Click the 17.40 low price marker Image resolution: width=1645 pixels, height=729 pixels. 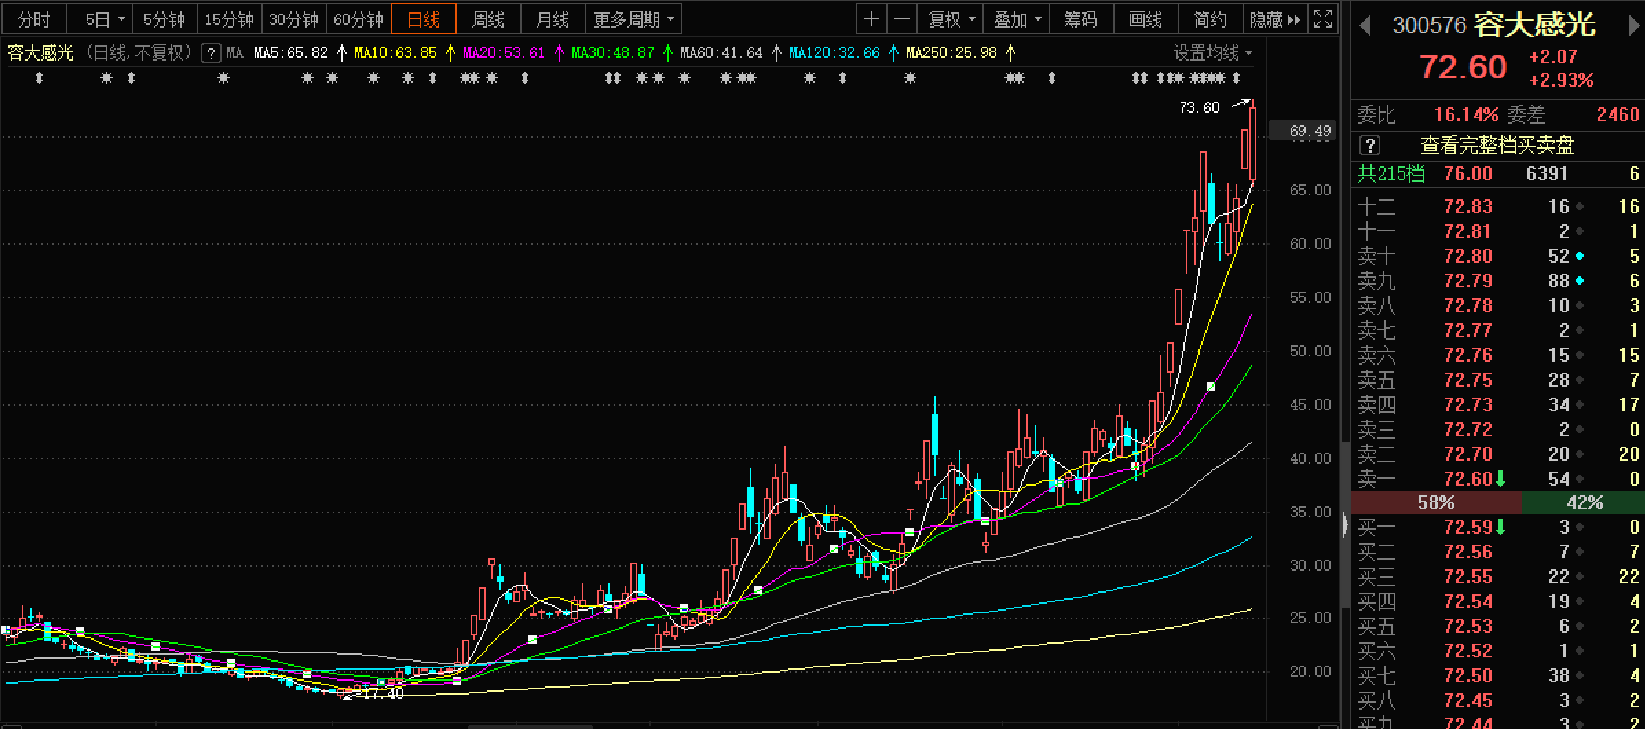tap(383, 694)
